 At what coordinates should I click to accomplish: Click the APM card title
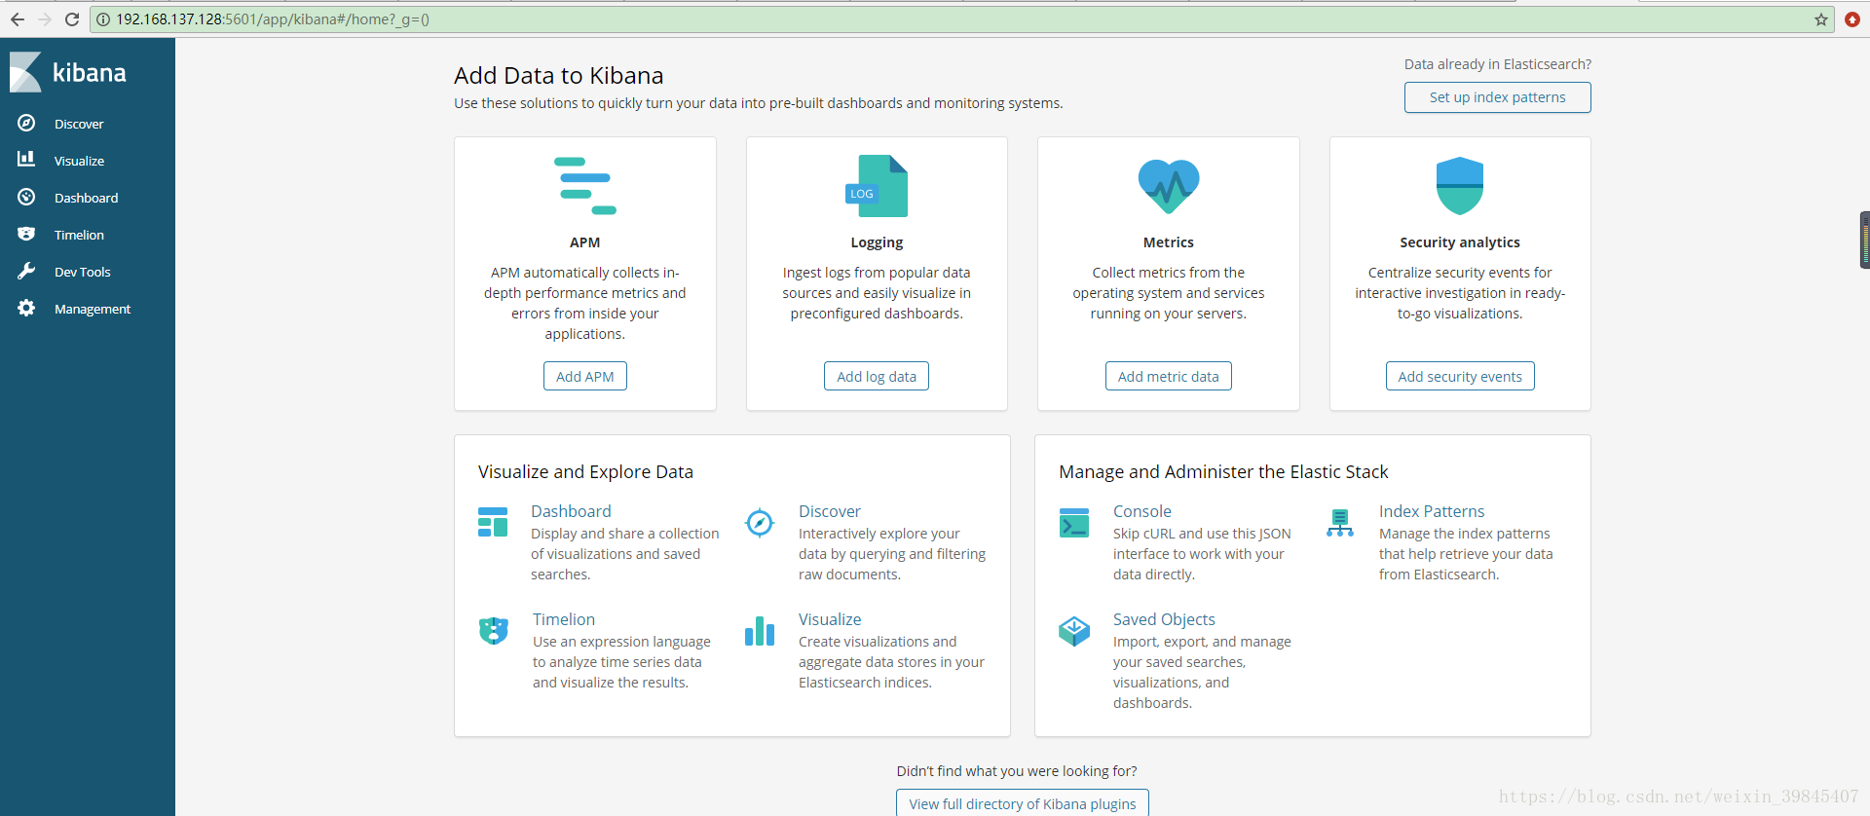584,242
